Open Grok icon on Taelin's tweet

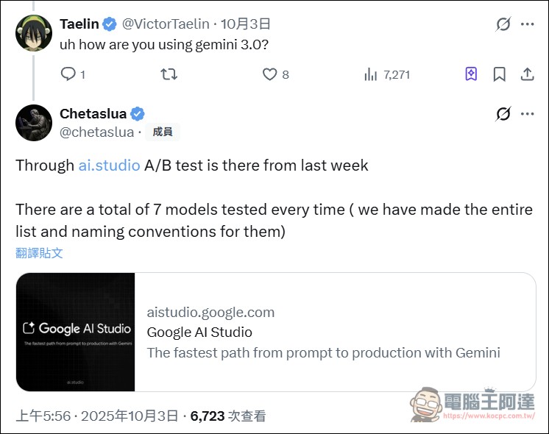click(503, 24)
